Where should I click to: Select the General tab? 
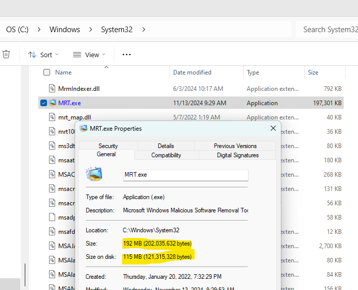pyautogui.click(x=106, y=155)
